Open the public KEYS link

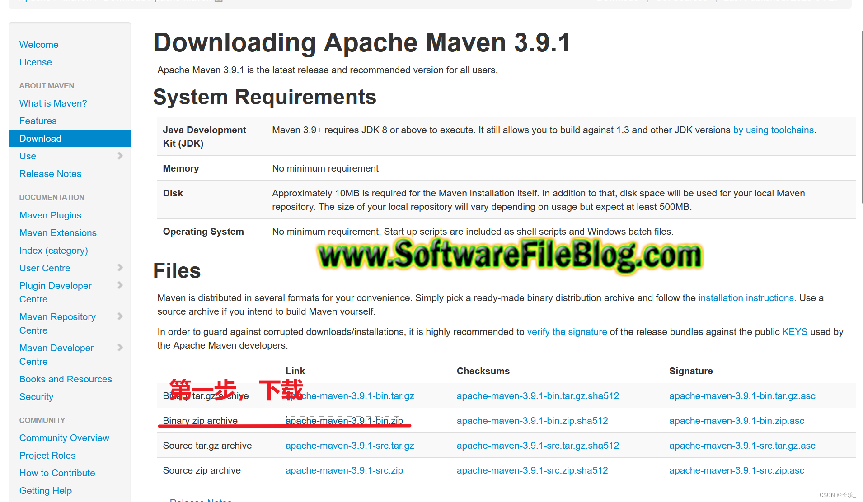(x=795, y=332)
